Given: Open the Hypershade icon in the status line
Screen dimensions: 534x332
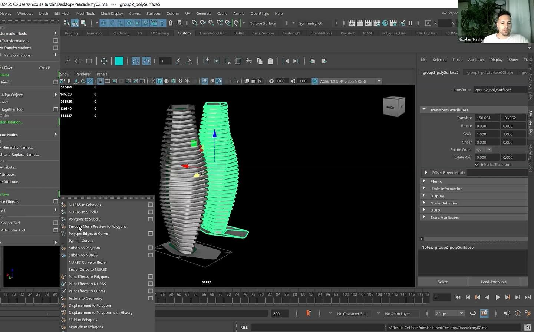Looking at the screenshot, I should (x=385, y=23).
